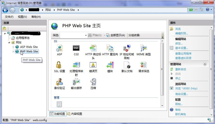This screenshot has height=124, width=215.
Task: Open IP 地址和域限制 feature
Action: [127, 52]
